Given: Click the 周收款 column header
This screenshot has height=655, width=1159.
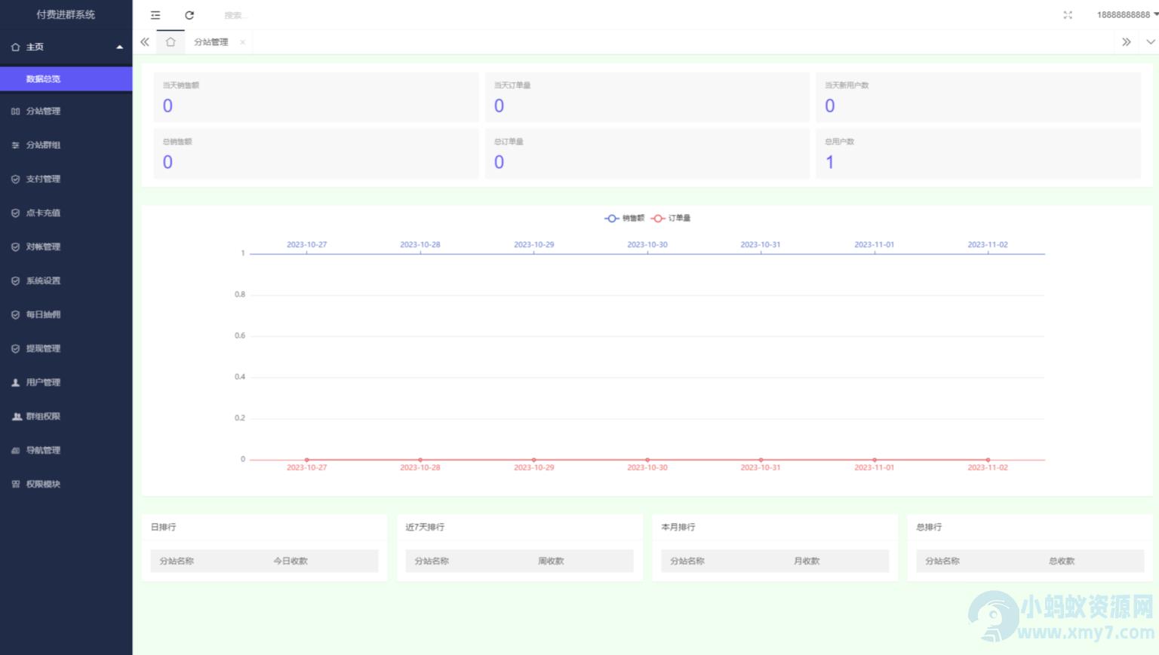Looking at the screenshot, I should pos(551,562).
